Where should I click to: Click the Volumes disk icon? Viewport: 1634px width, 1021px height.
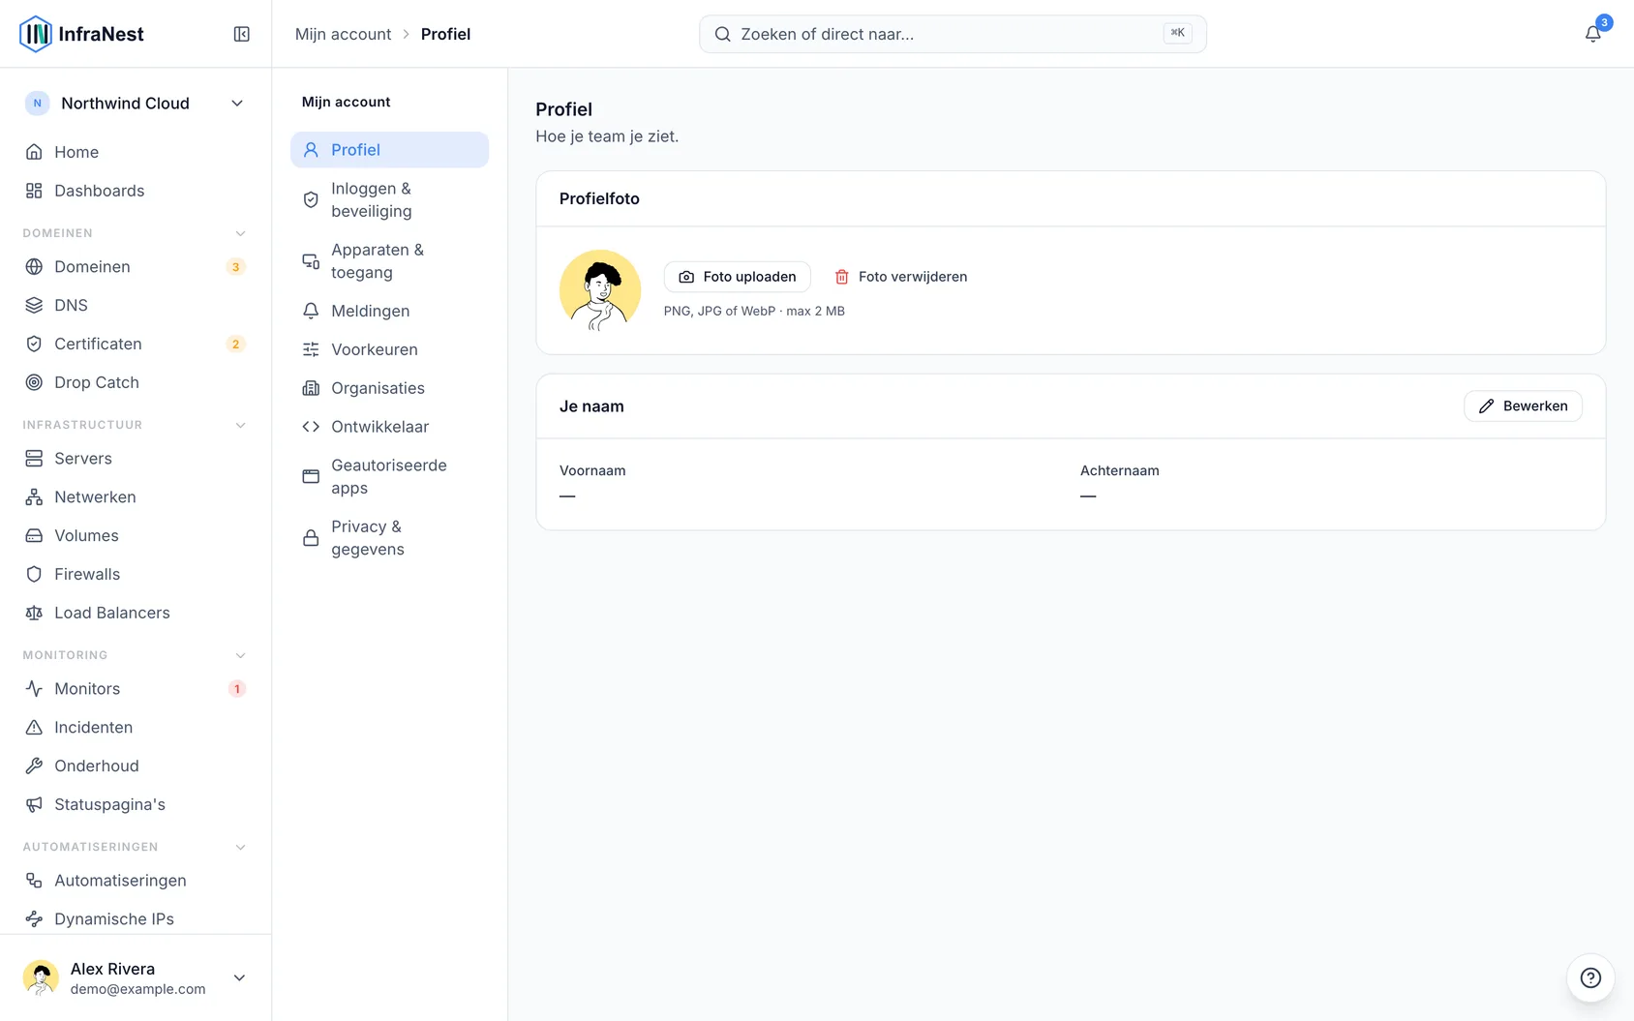[x=34, y=535]
